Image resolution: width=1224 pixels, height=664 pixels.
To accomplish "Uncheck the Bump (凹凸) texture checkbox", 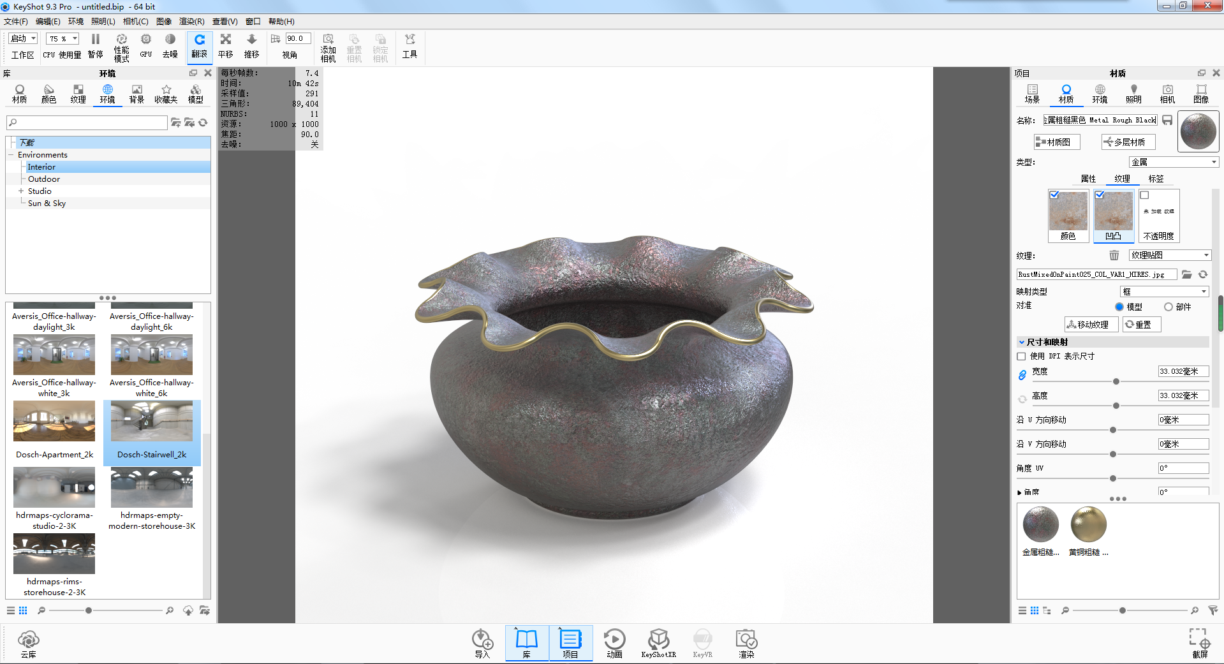I will coord(1100,195).
